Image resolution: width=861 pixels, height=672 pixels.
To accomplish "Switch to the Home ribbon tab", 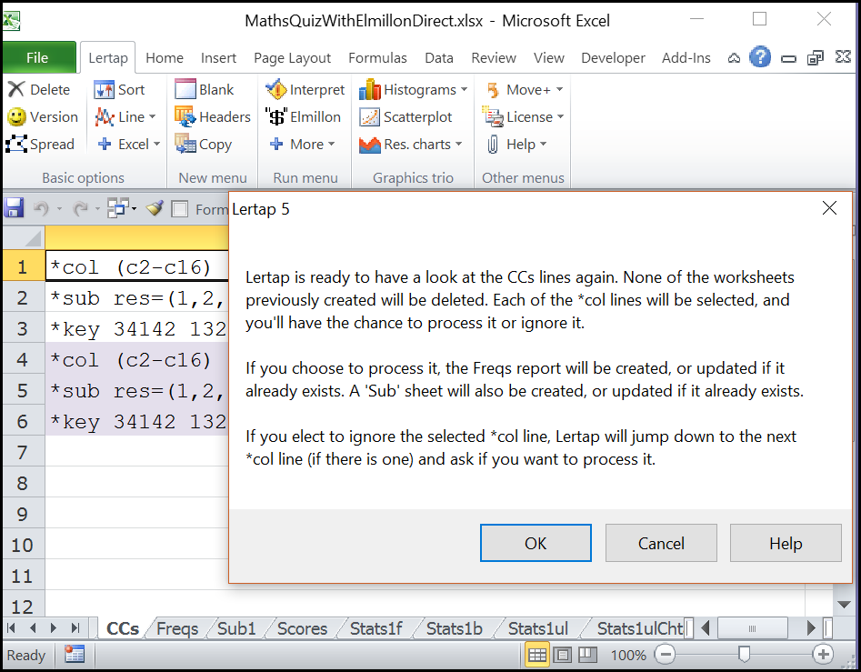I will pyautogui.click(x=165, y=57).
